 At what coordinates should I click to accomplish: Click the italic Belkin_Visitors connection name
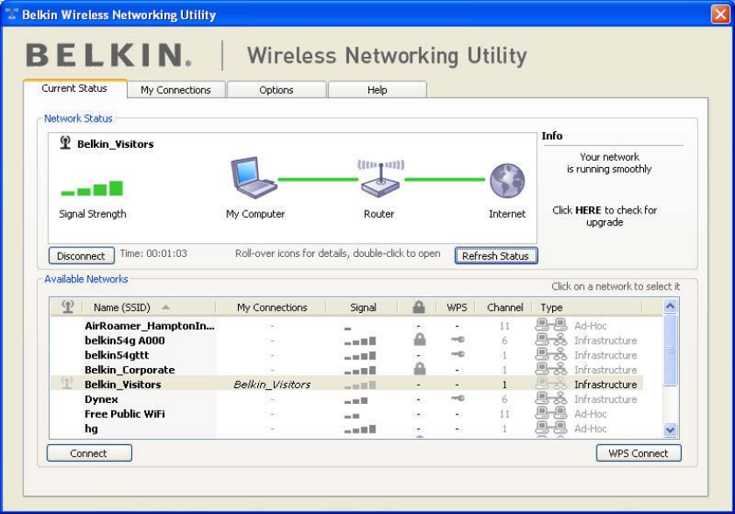tap(272, 385)
